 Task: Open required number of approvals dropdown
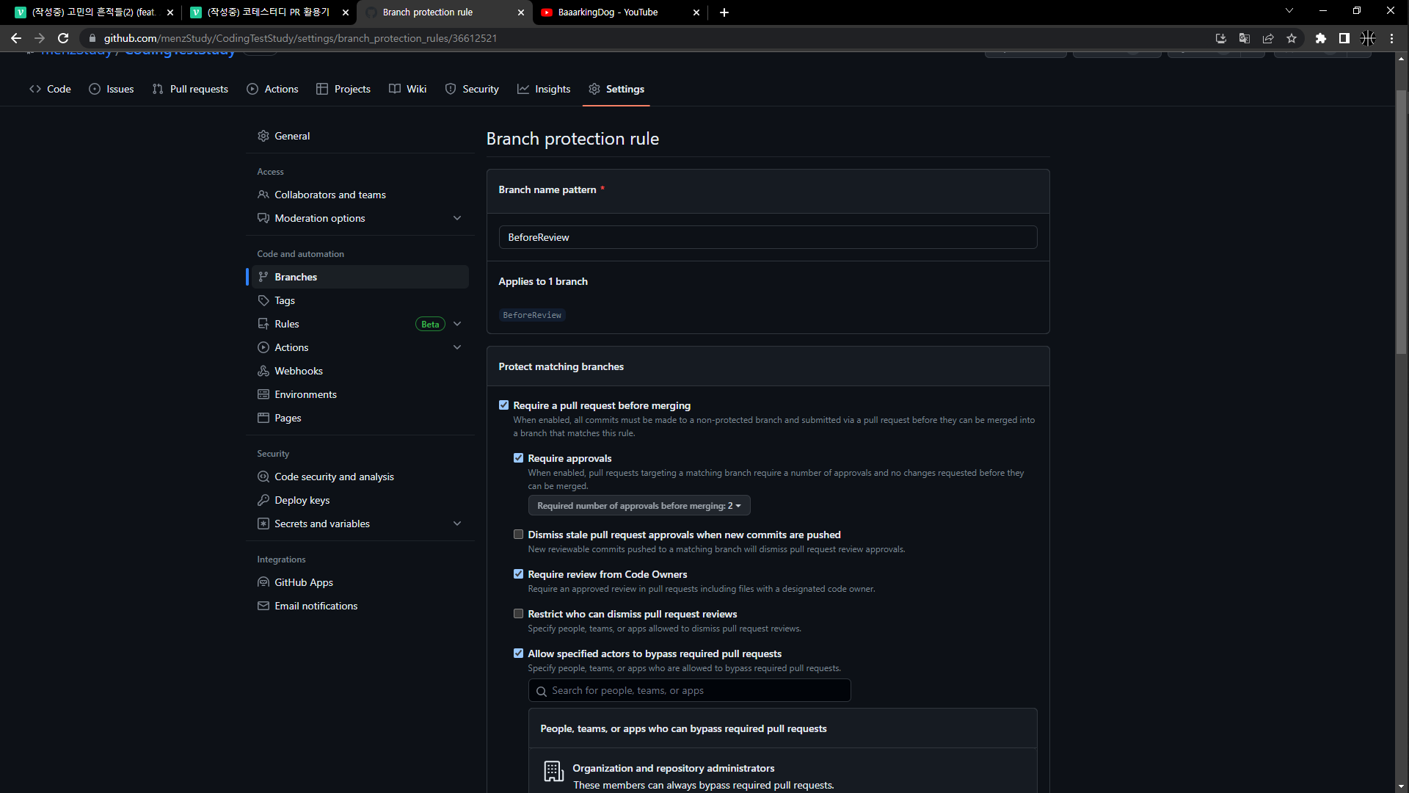pyautogui.click(x=638, y=506)
